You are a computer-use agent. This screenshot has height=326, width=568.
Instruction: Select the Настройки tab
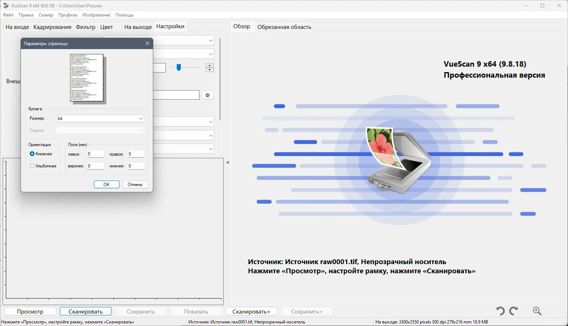coord(170,26)
